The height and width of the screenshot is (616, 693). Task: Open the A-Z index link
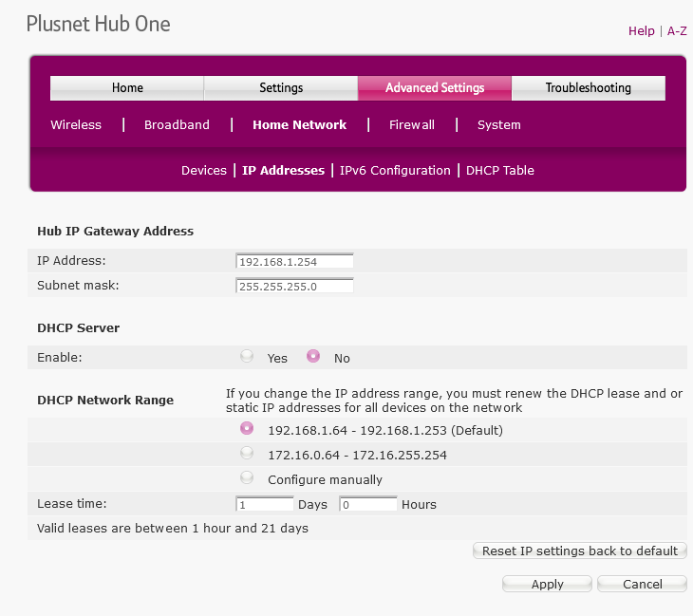[677, 31]
